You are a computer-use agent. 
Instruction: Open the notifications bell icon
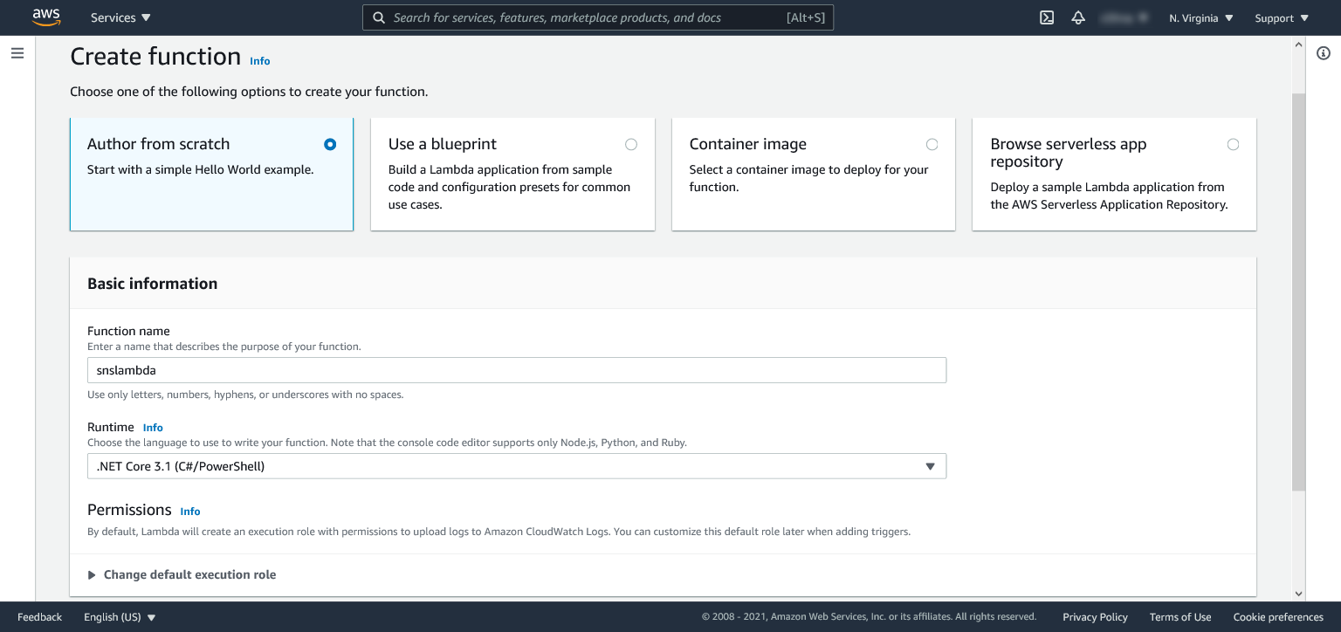pyautogui.click(x=1078, y=17)
